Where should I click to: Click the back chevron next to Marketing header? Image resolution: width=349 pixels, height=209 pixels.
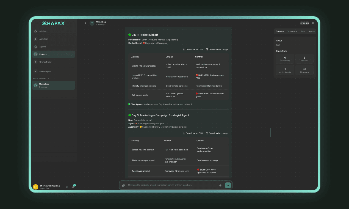point(85,23)
